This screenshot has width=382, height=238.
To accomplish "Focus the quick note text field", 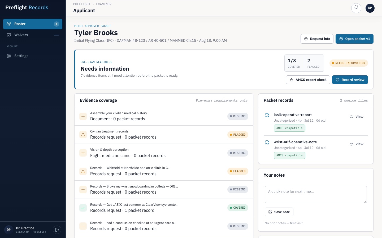I will tap(316, 195).
